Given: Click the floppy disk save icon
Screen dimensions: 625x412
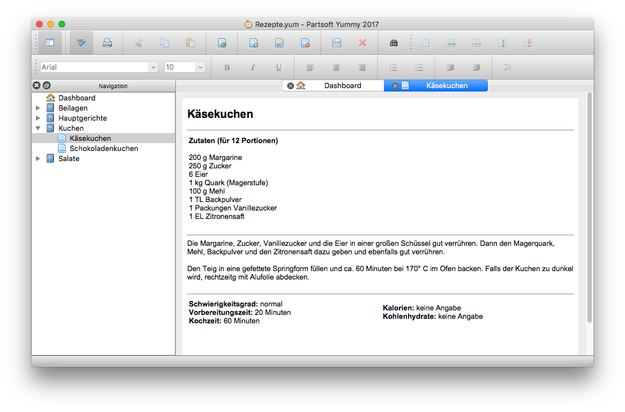Looking at the screenshot, I should (x=337, y=43).
